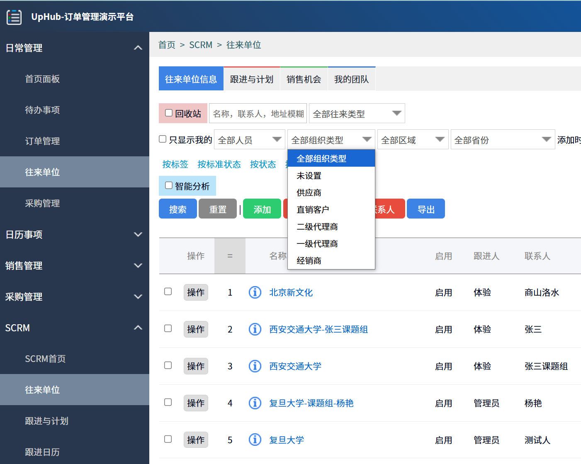
Task: Click the 搜索 button
Action: click(x=177, y=209)
